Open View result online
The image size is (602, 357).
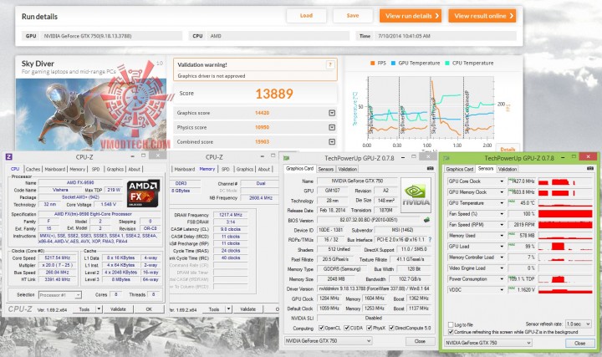click(482, 16)
